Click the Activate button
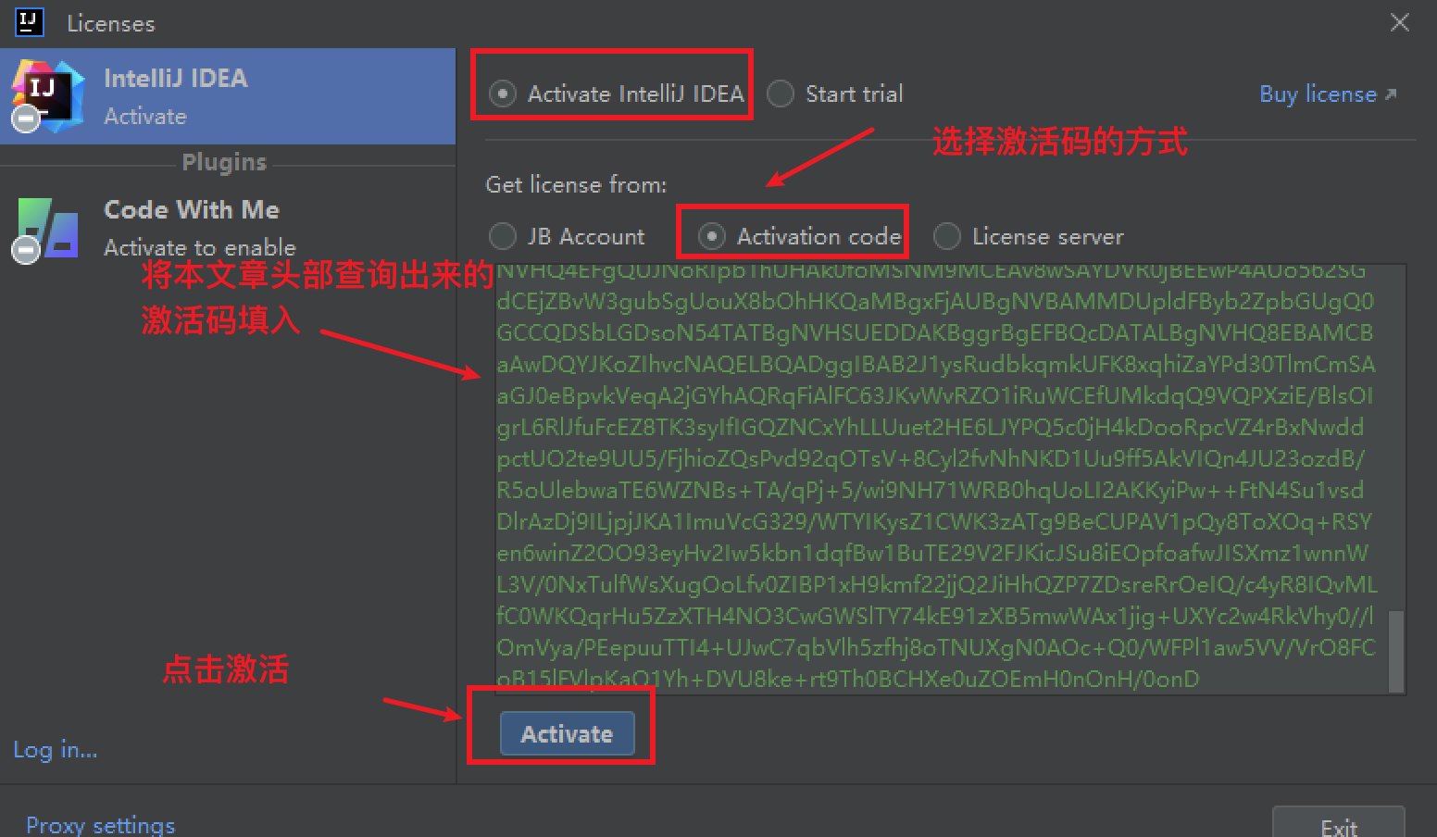Image resolution: width=1437 pixels, height=837 pixels. click(567, 733)
